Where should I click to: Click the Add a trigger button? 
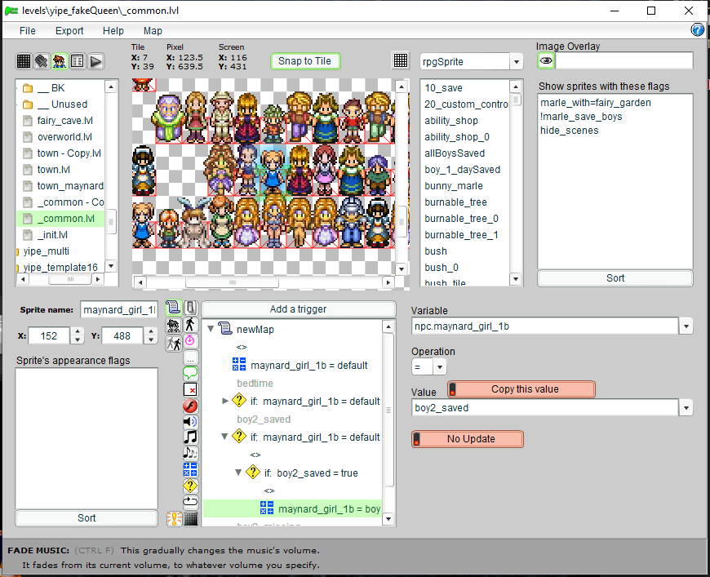298,309
